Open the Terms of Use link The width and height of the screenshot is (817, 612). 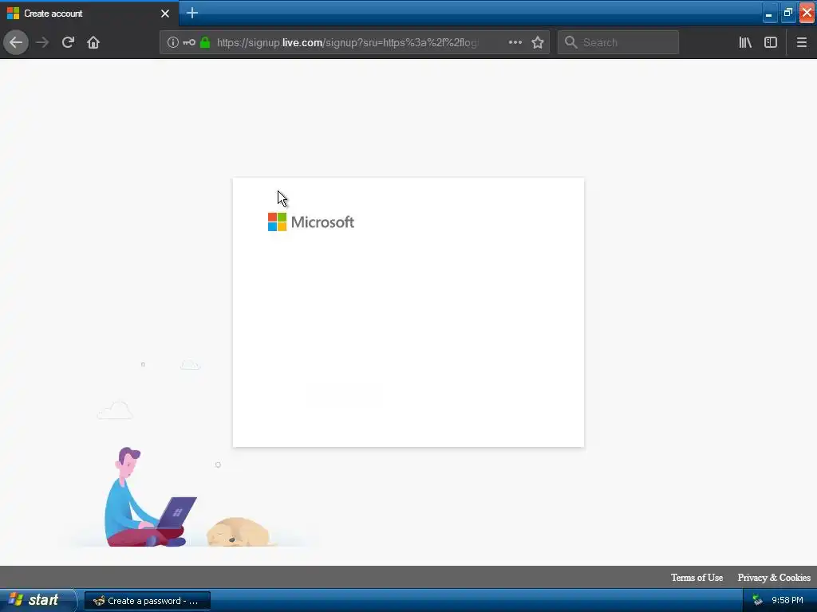697,578
